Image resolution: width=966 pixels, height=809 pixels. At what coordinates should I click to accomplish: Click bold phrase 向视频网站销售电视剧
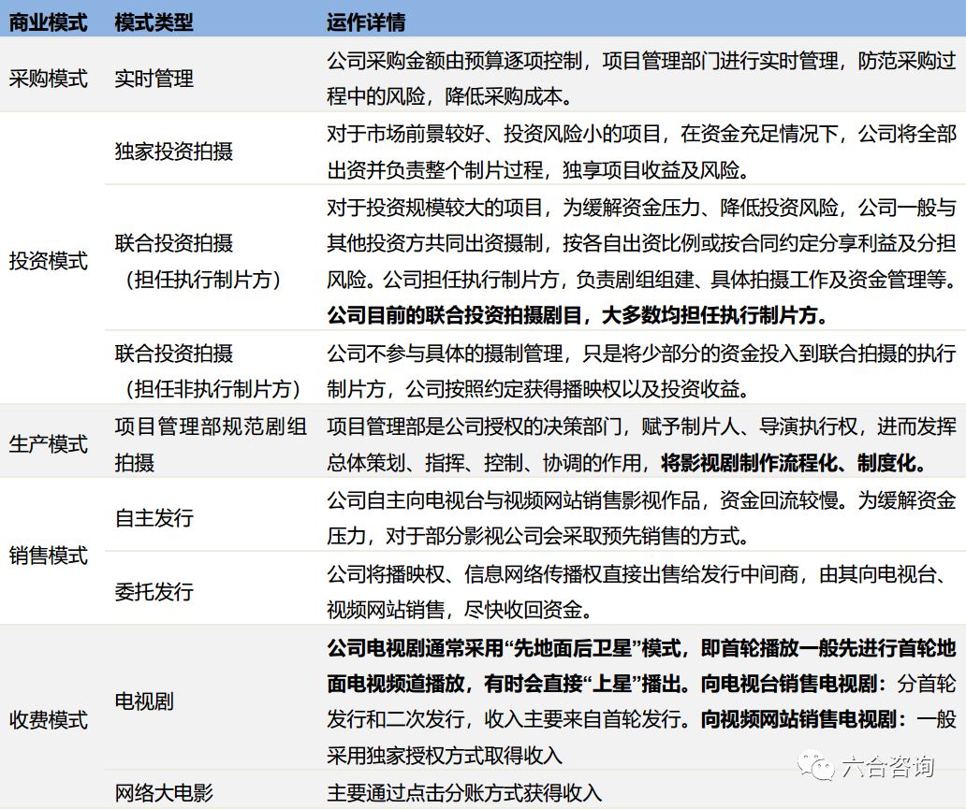coord(803,719)
